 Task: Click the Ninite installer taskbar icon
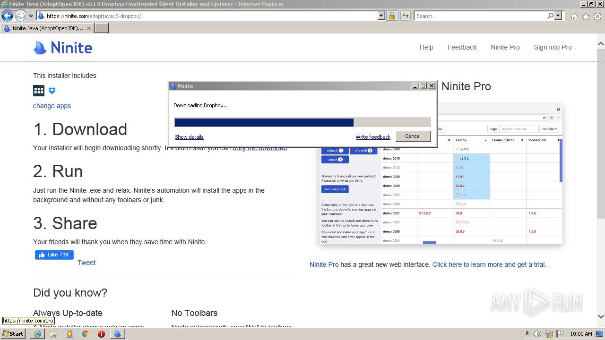[117, 334]
